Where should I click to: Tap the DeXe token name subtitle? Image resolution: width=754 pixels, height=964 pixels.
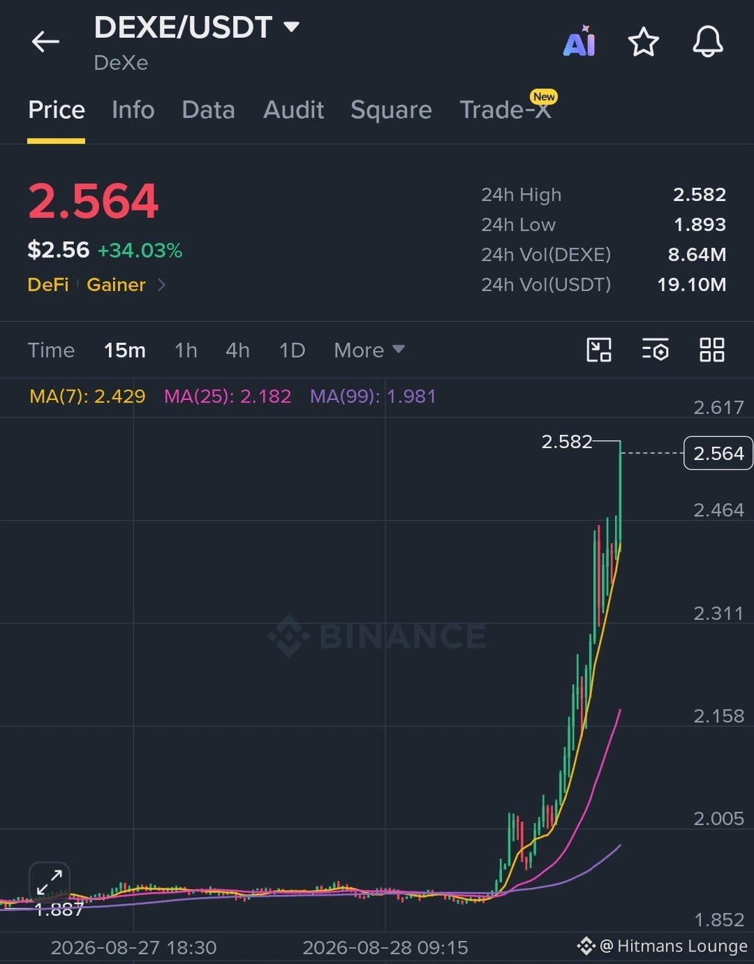coord(121,63)
